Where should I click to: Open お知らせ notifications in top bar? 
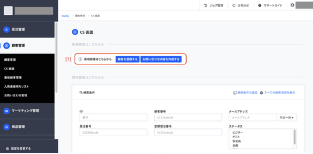tap(240, 6)
